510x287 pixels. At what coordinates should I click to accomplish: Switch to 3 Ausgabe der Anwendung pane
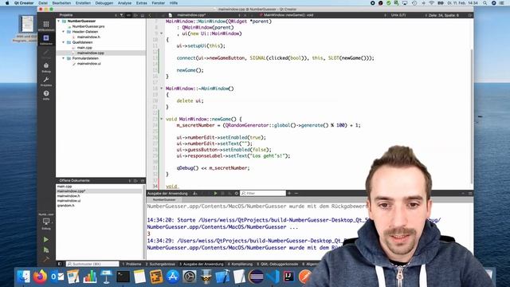pos(202,264)
